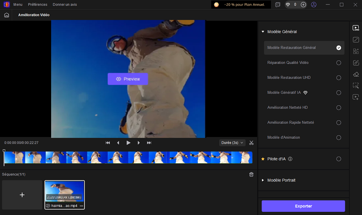Viewport: 362px width, 215px height.
Task: Delete sequence with trash icon
Action: click(251, 174)
